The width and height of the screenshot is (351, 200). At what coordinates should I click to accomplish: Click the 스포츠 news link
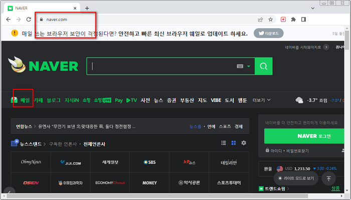[x=225, y=126]
